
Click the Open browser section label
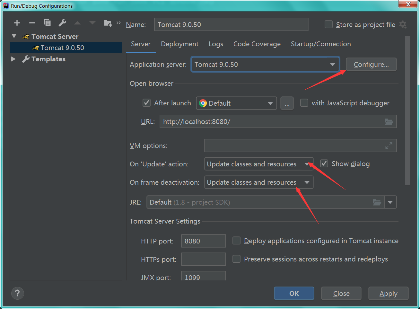pos(152,84)
